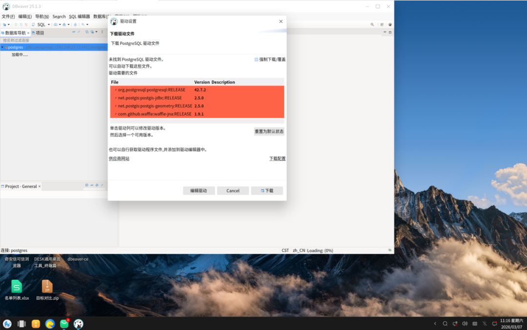Screen dimensions: 527x330
Task: Click the collapse all icon in navigator toolbar
Action: tap(74, 32)
